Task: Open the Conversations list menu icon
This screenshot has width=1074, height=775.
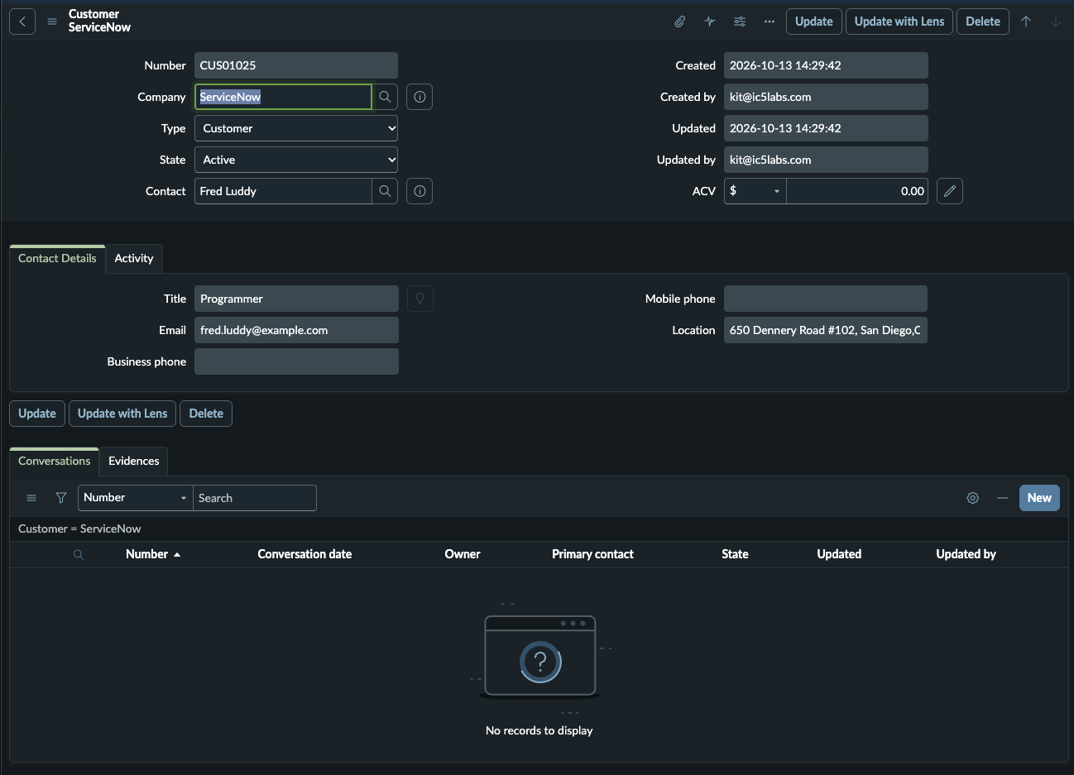Action: [31, 498]
